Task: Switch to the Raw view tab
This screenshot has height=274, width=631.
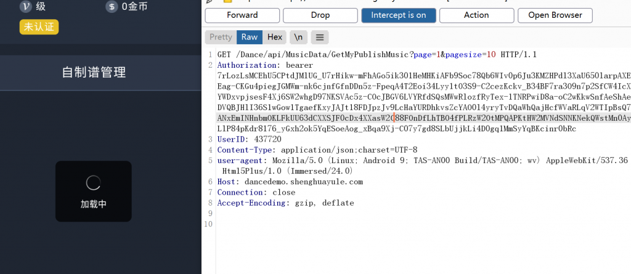Action: [250, 37]
